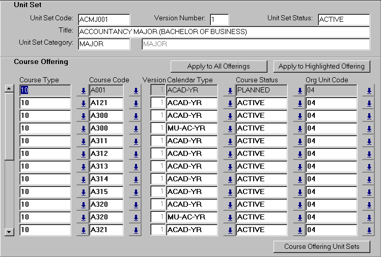Click the Title field with Accountancy Major
The image size is (381, 257).
224,32
